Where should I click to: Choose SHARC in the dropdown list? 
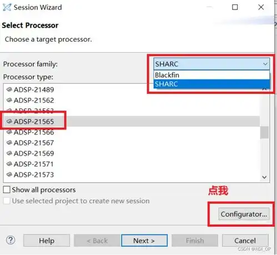(x=211, y=84)
